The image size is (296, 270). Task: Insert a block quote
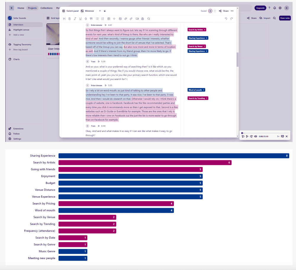pyautogui.click(x=91, y=19)
